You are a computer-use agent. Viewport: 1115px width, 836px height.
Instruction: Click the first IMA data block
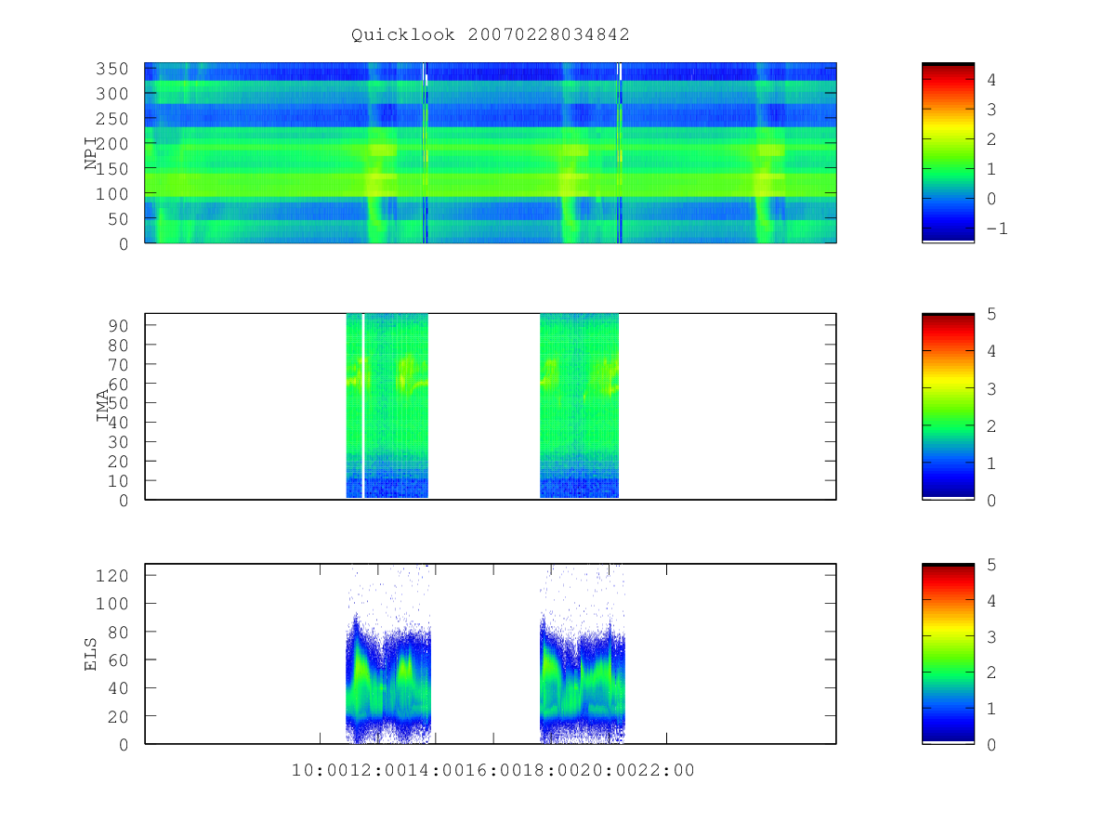pos(387,406)
